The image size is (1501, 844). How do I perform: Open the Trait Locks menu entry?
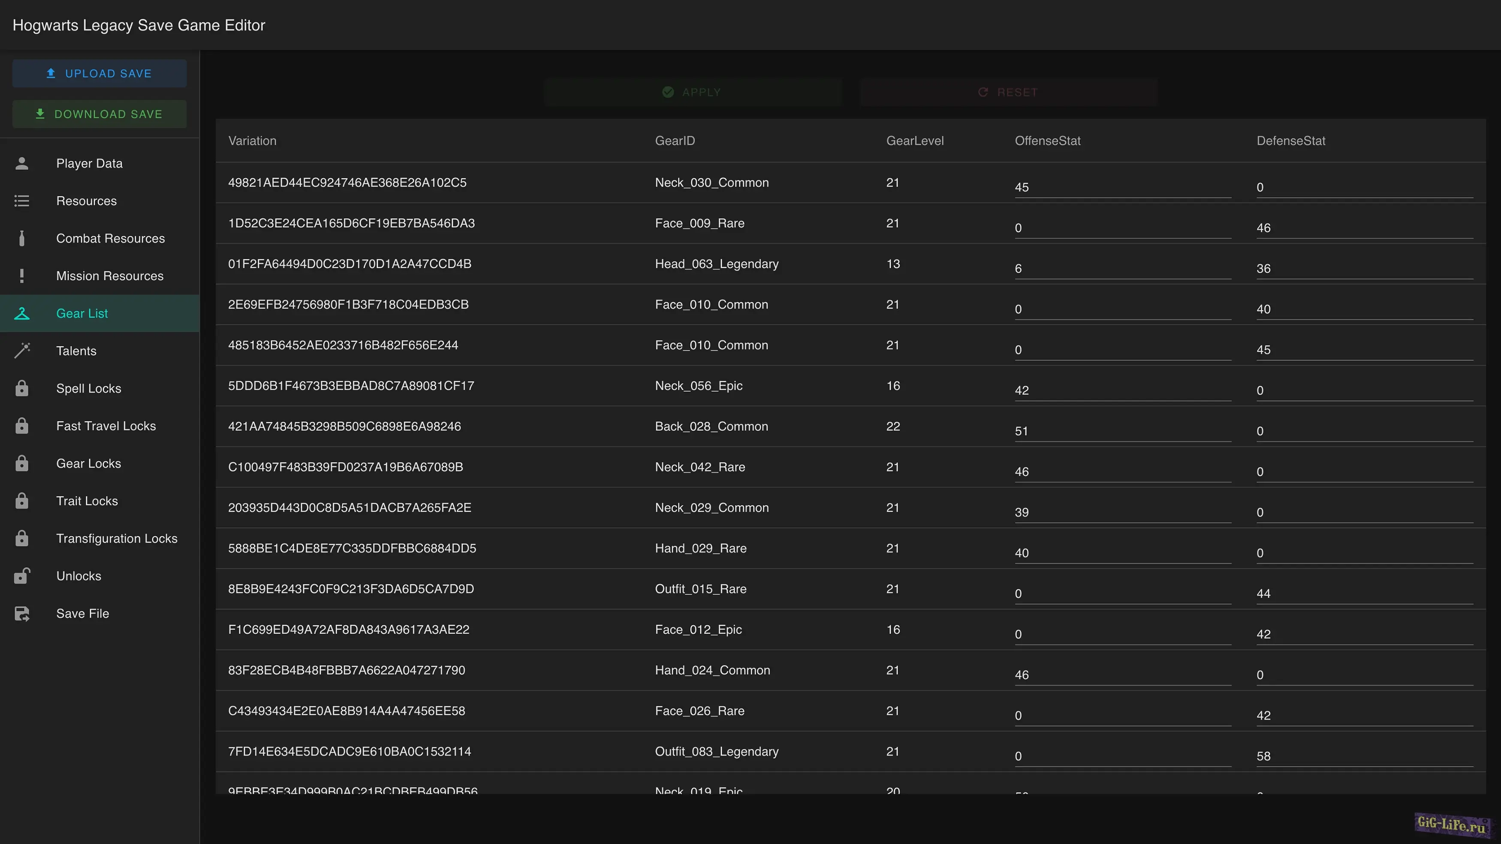(87, 501)
